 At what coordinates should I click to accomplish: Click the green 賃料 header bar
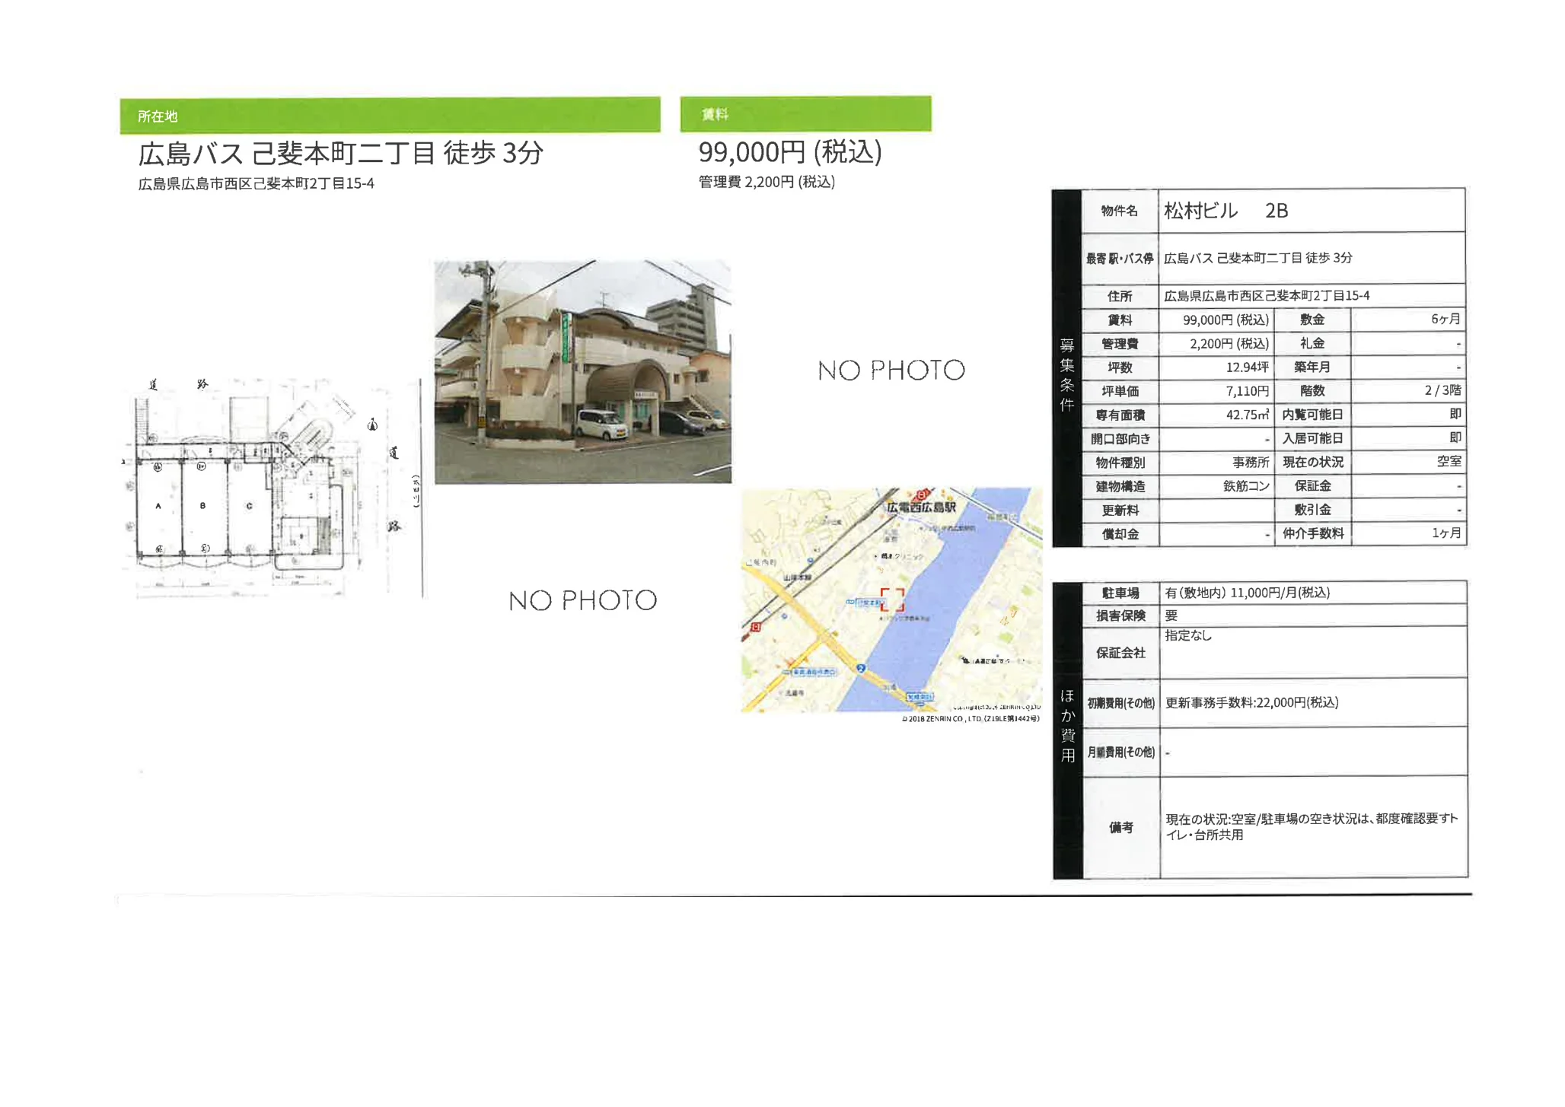click(805, 114)
